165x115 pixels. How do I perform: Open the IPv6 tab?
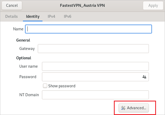coord(68,16)
